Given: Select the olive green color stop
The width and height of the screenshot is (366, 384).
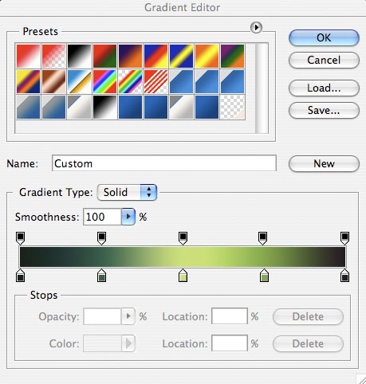Looking at the screenshot, I should click(264, 276).
